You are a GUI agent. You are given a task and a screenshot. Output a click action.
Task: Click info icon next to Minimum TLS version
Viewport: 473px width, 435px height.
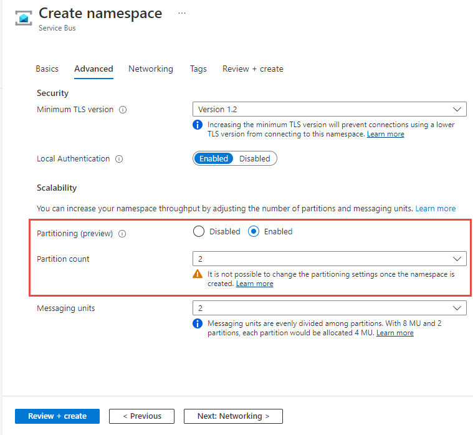(123, 110)
